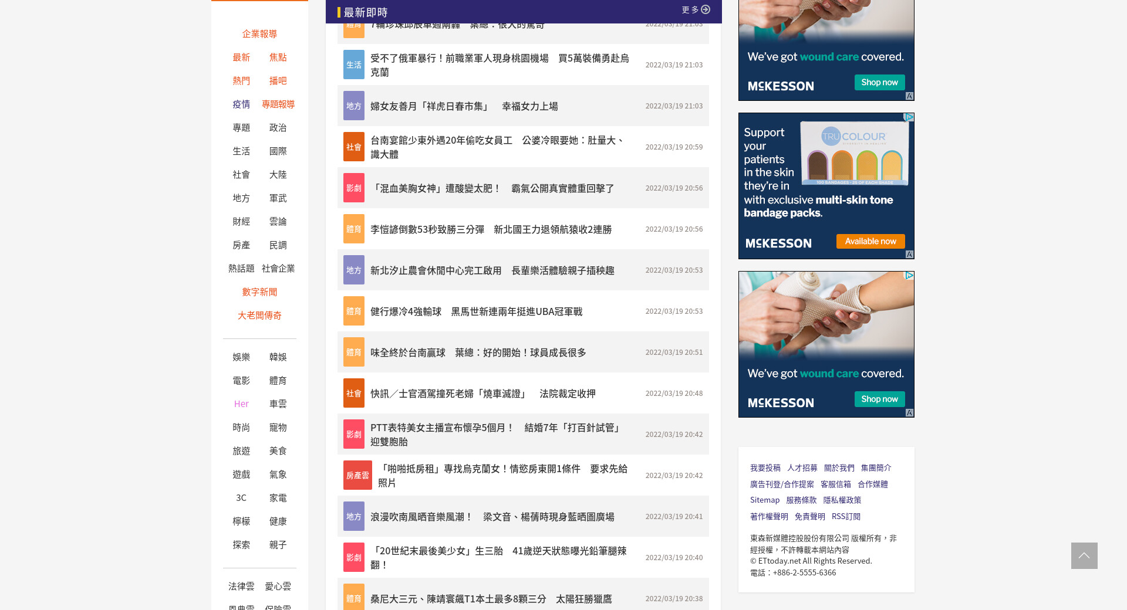Screen dimensions: 1127x610
Task: Click the 房產雲 category tag badge
Action: pyautogui.click(x=357, y=476)
